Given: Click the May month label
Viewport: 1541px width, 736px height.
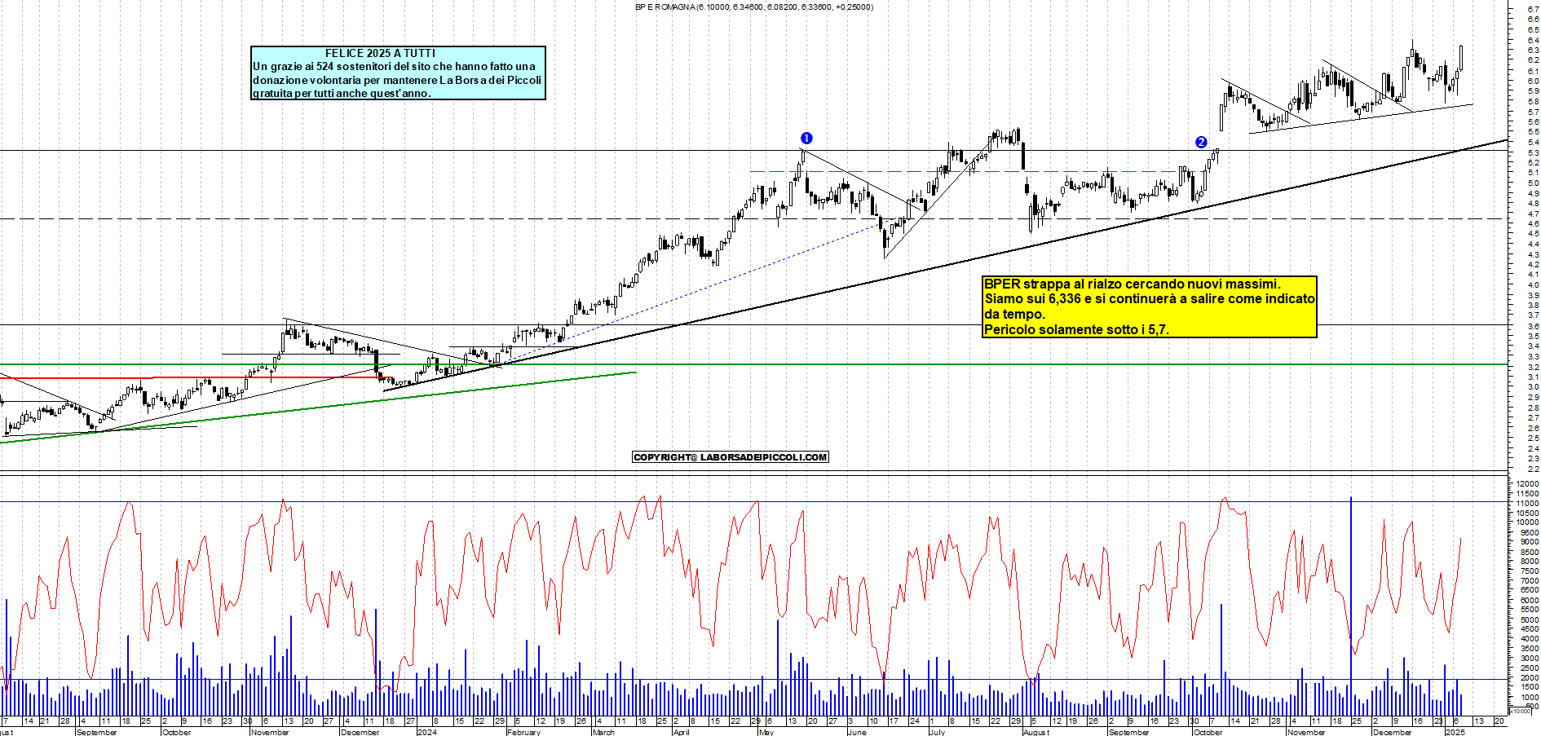Looking at the screenshot, I should coord(766,732).
